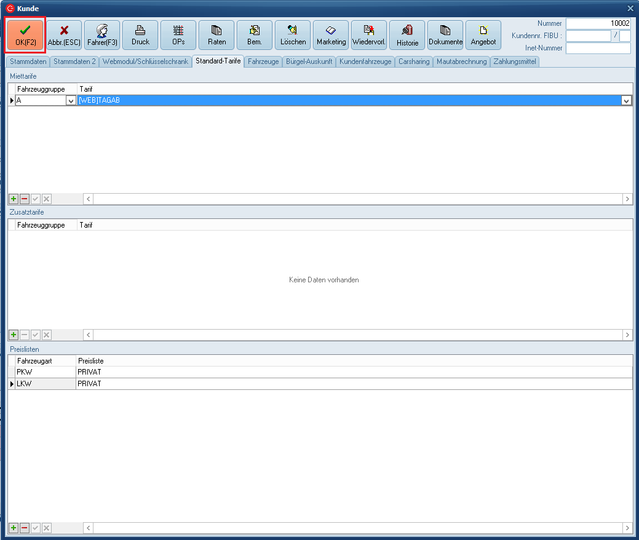This screenshot has width=639, height=540.
Task: Create an Angebot via the toolbar
Action: pyautogui.click(x=483, y=35)
